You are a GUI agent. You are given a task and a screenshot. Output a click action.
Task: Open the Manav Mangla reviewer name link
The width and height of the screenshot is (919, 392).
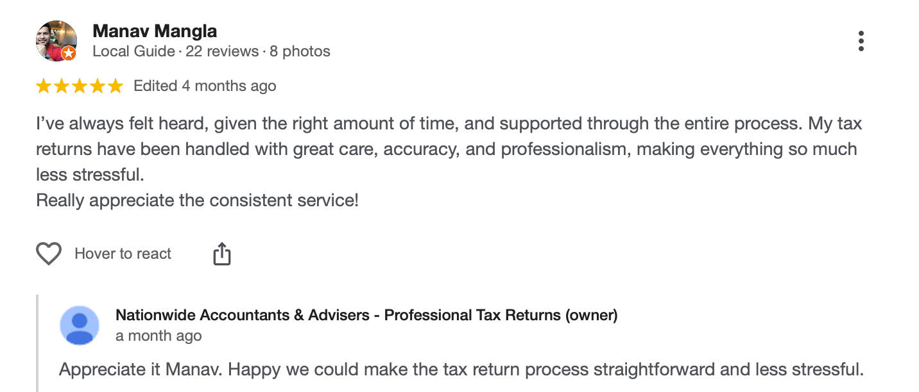[155, 31]
